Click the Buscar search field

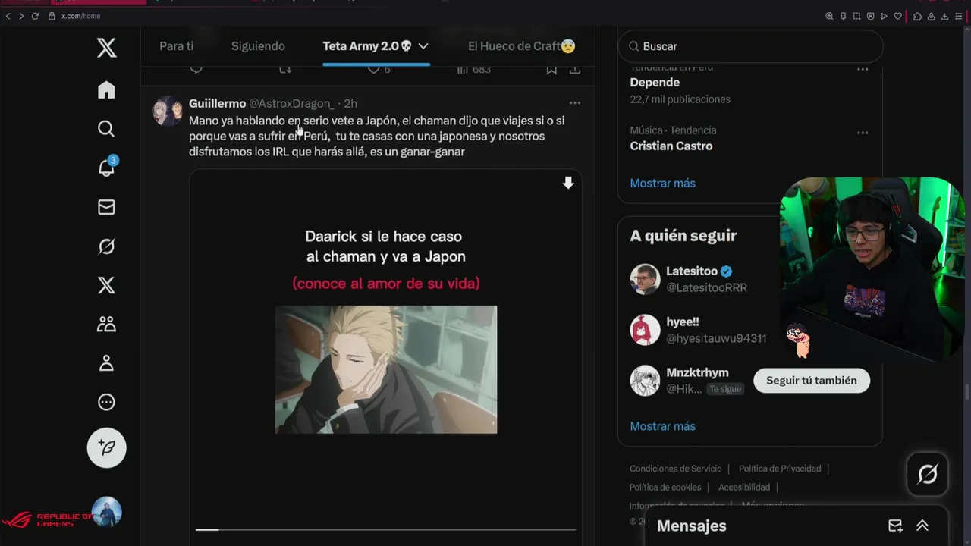[750, 46]
